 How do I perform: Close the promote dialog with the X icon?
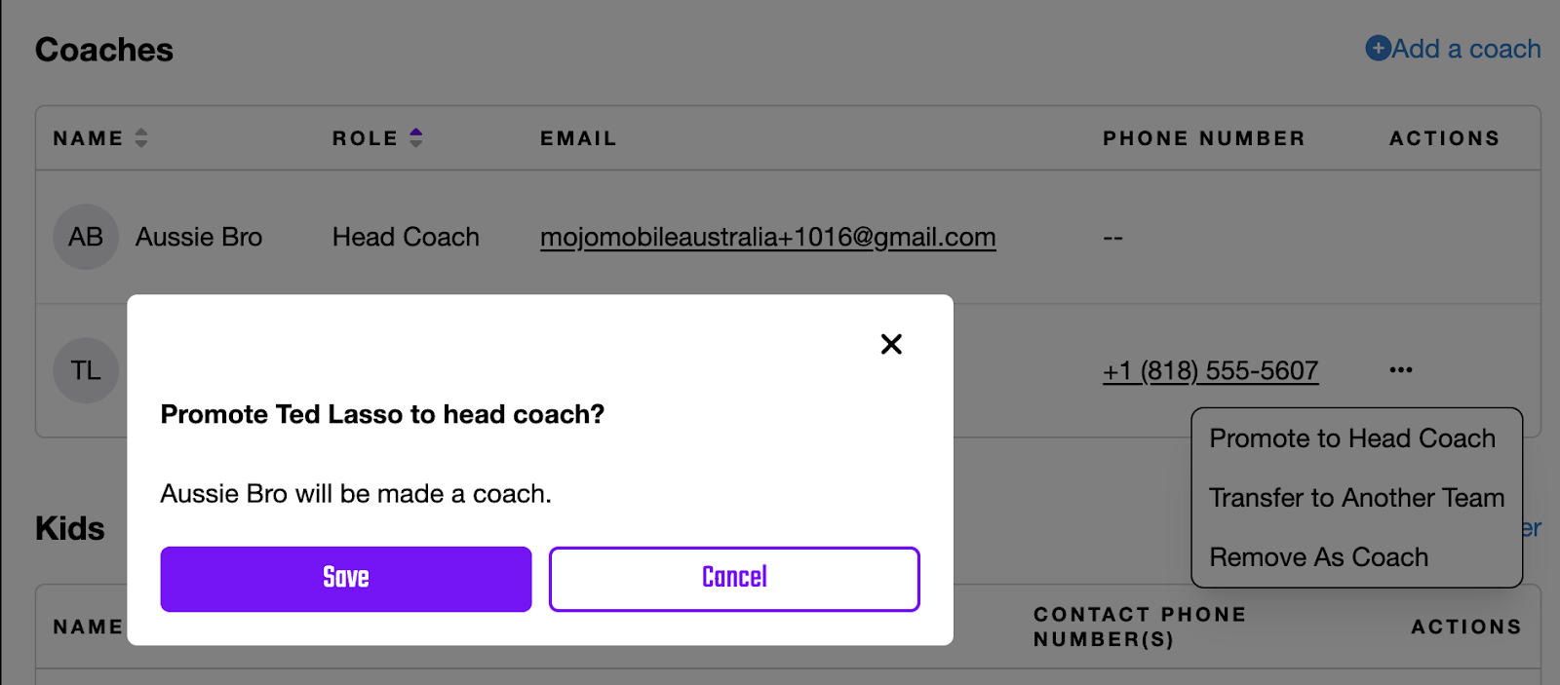tap(891, 344)
